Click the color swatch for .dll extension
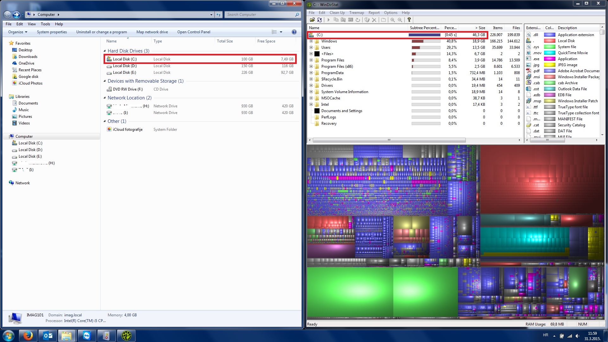Viewport: 608px width, 342px height. 549,35
